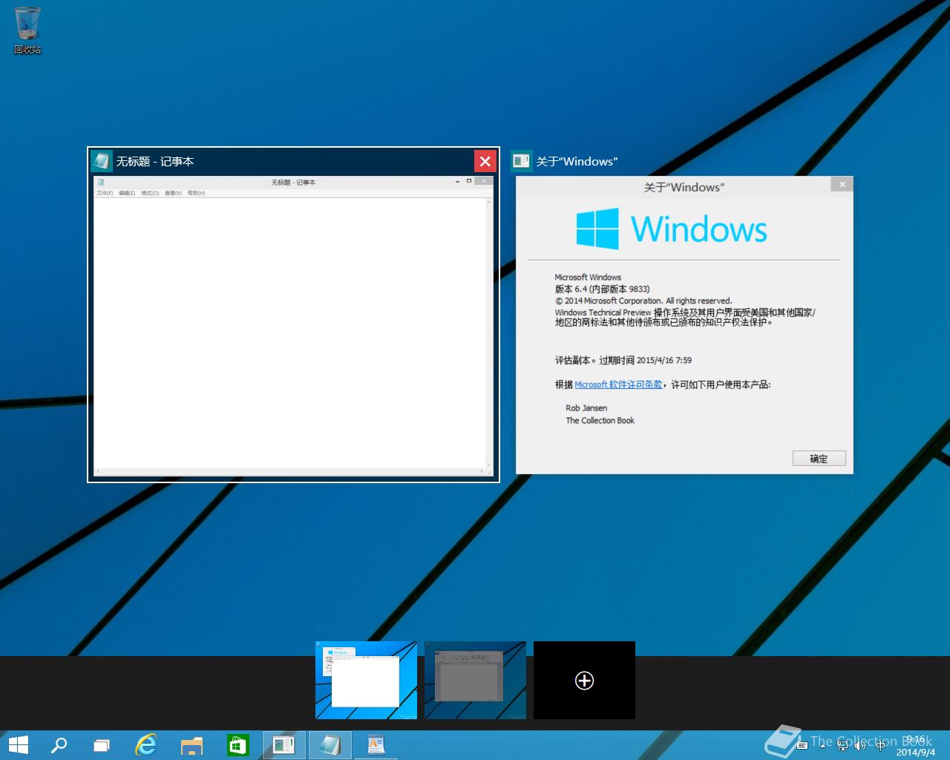Launch Internet Explorer from the taskbar
950x760 pixels.
pos(146,745)
